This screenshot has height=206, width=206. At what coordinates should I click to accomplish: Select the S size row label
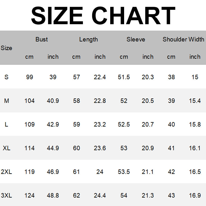6,77
